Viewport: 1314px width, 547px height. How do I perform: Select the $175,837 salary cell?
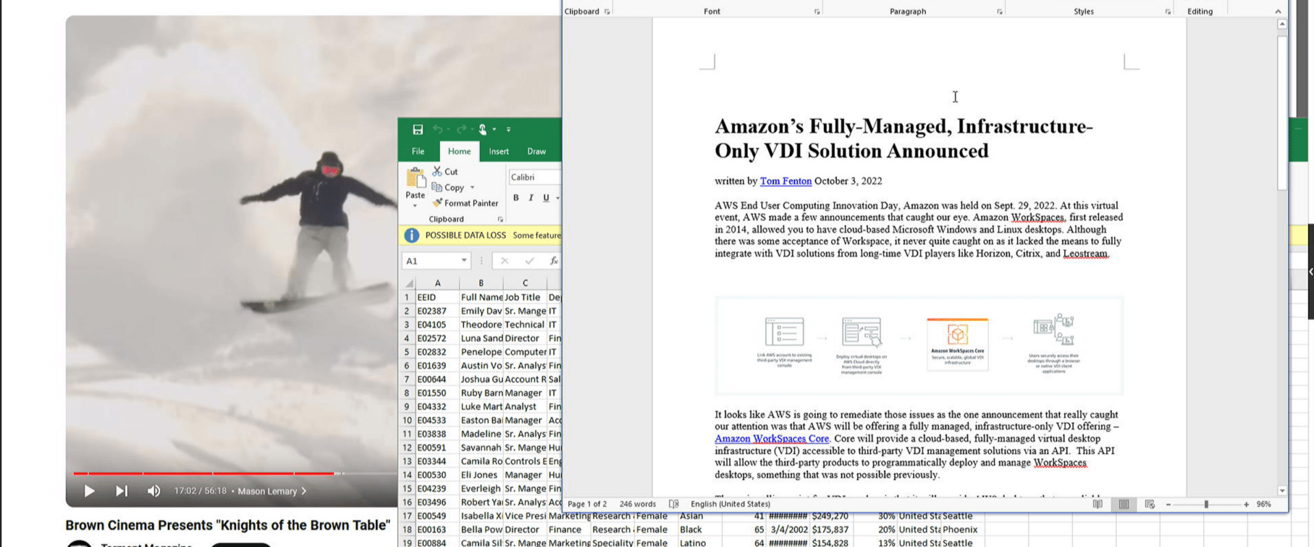[x=830, y=530]
